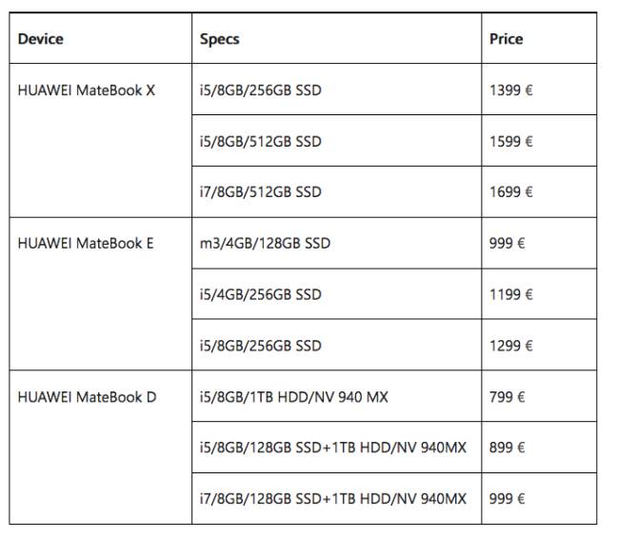Select the HUAWEI MateBook X cell
This screenshot has height=539, width=618.
pyautogui.click(x=87, y=90)
